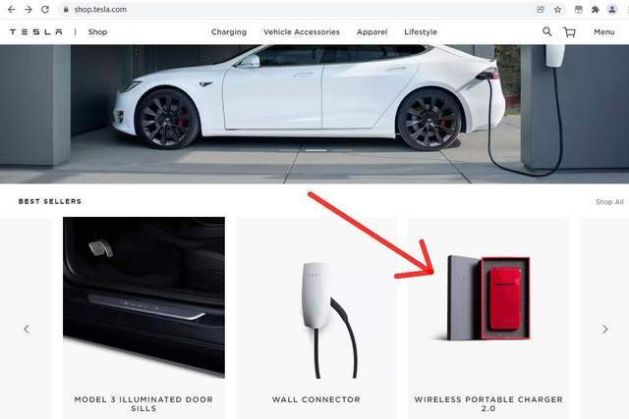Bookmark this page with star icon
This screenshot has width=629, height=419.
[x=557, y=10]
